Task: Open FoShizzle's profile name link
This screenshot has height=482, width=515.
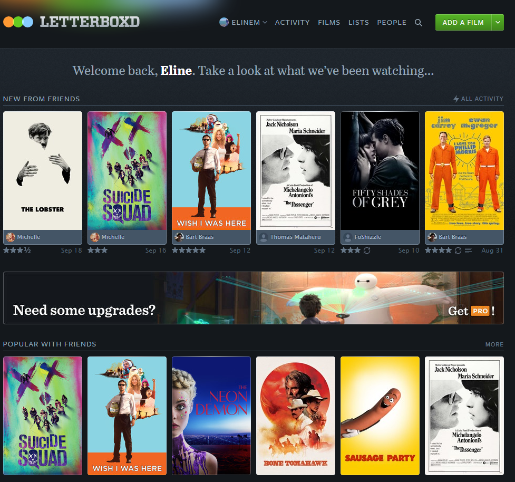Action: 368,237
